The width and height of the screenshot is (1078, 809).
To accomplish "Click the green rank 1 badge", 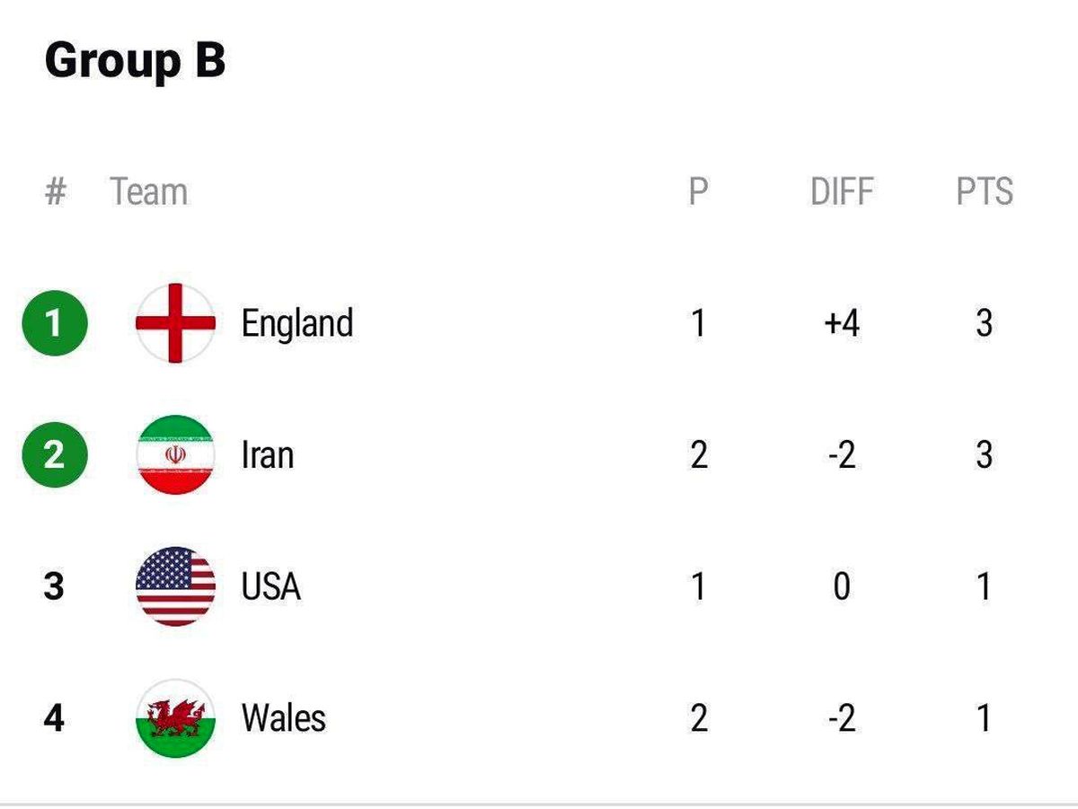I will click(55, 323).
